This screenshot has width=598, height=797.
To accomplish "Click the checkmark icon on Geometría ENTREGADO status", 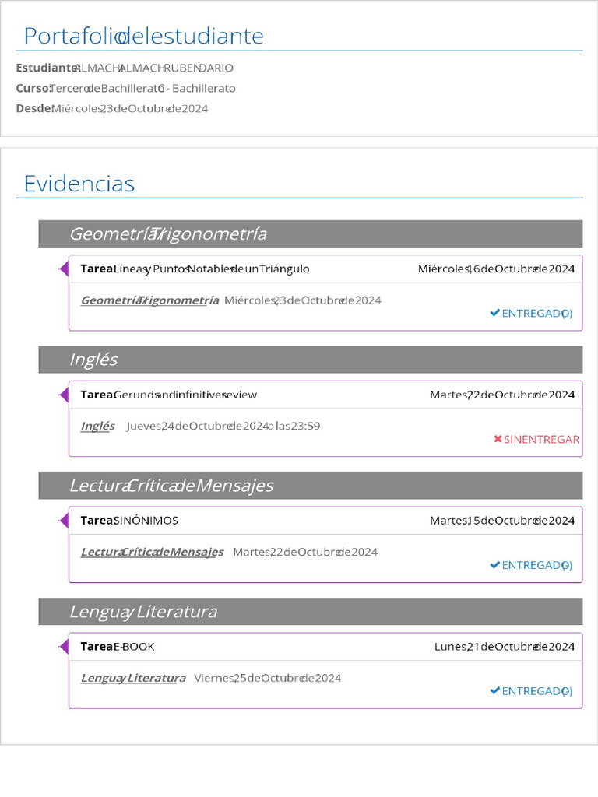I will coord(494,313).
